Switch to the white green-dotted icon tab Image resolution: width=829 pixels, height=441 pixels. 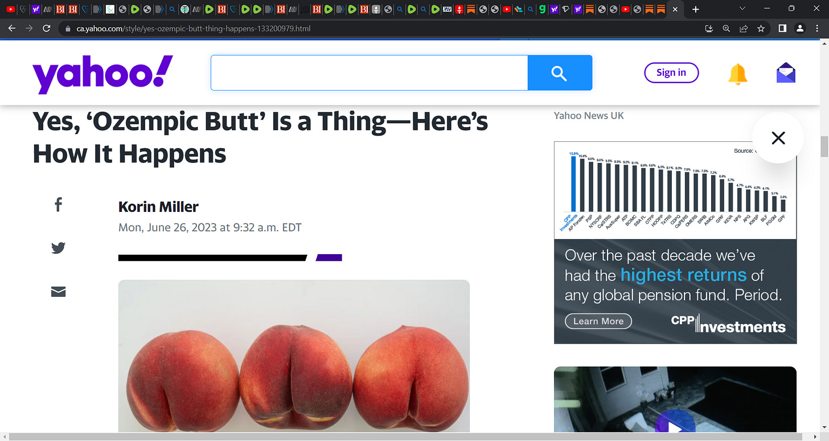coord(109,10)
